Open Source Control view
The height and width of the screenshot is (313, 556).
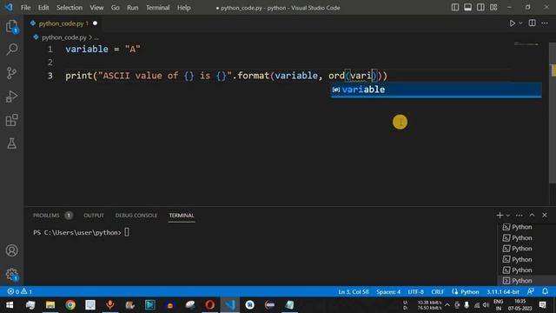[11, 73]
